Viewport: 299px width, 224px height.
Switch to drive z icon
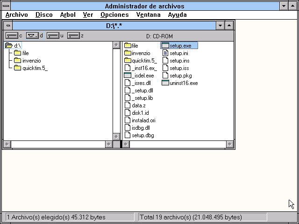point(73,35)
